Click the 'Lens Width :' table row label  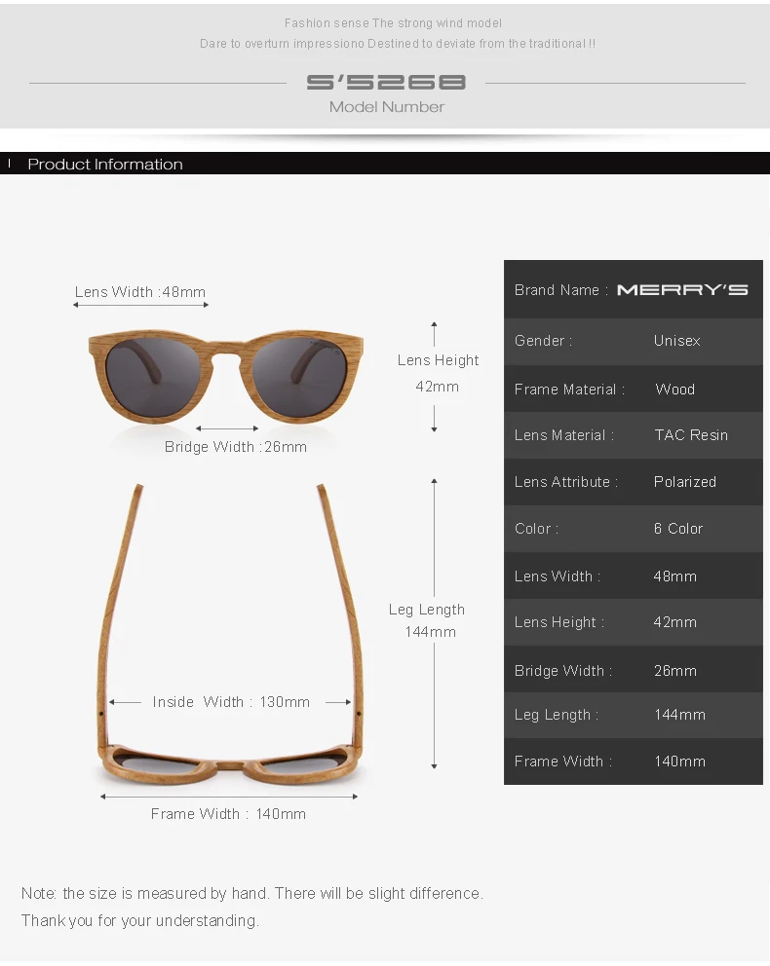558,576
